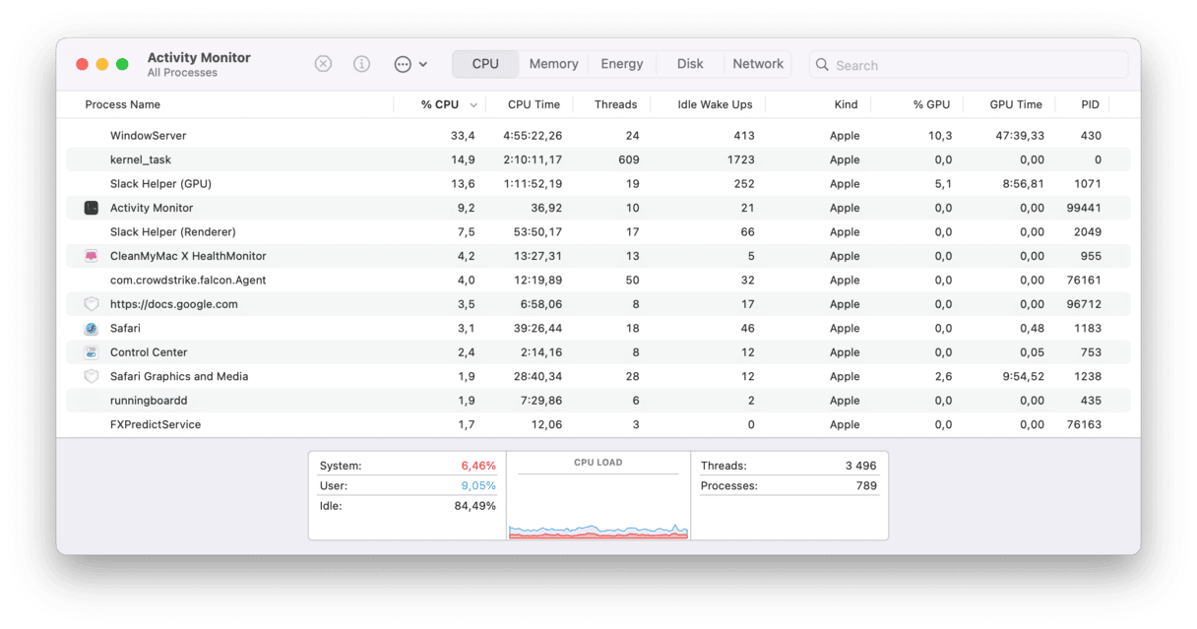Switch to the Memory tab

pos(553,64)
